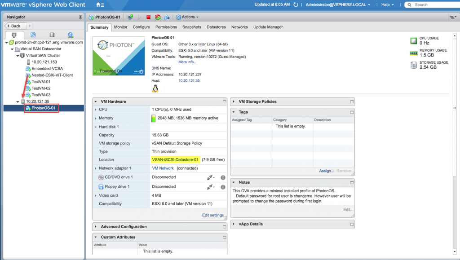Viewport: 460px width, 260px height.
Task: Pin the Navigator panel
Action: pos(80,17)
